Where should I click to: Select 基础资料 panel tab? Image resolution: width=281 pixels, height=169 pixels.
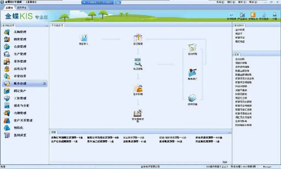(239, 25)
